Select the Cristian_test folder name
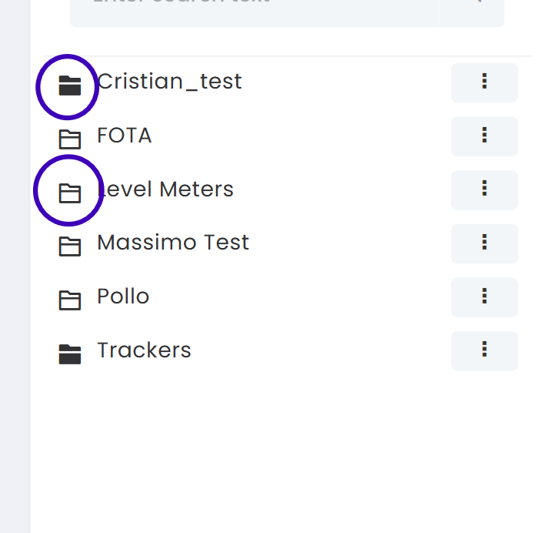550x533 pixels. coord(169,82)
